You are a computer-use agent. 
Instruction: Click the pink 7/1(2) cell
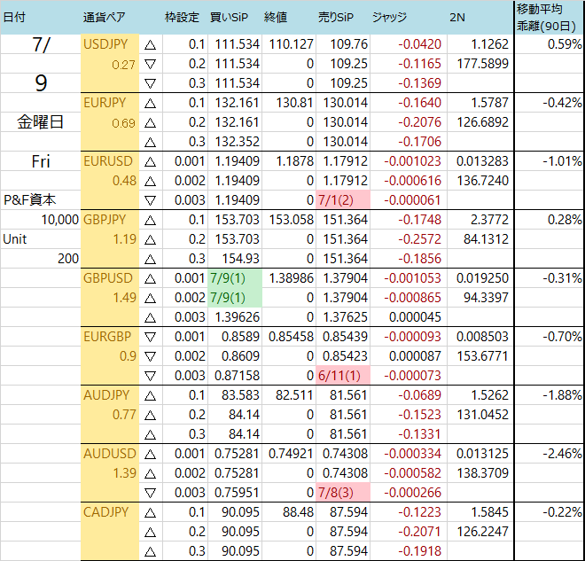coord(343,200)
